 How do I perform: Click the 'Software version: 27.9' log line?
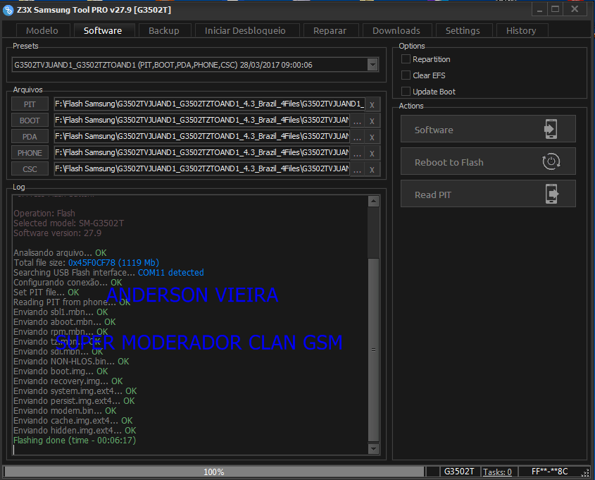[x=57, y=233]
